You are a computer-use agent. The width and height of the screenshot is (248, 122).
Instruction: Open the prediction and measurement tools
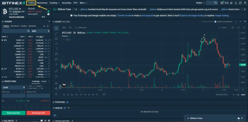pos(56,59)
